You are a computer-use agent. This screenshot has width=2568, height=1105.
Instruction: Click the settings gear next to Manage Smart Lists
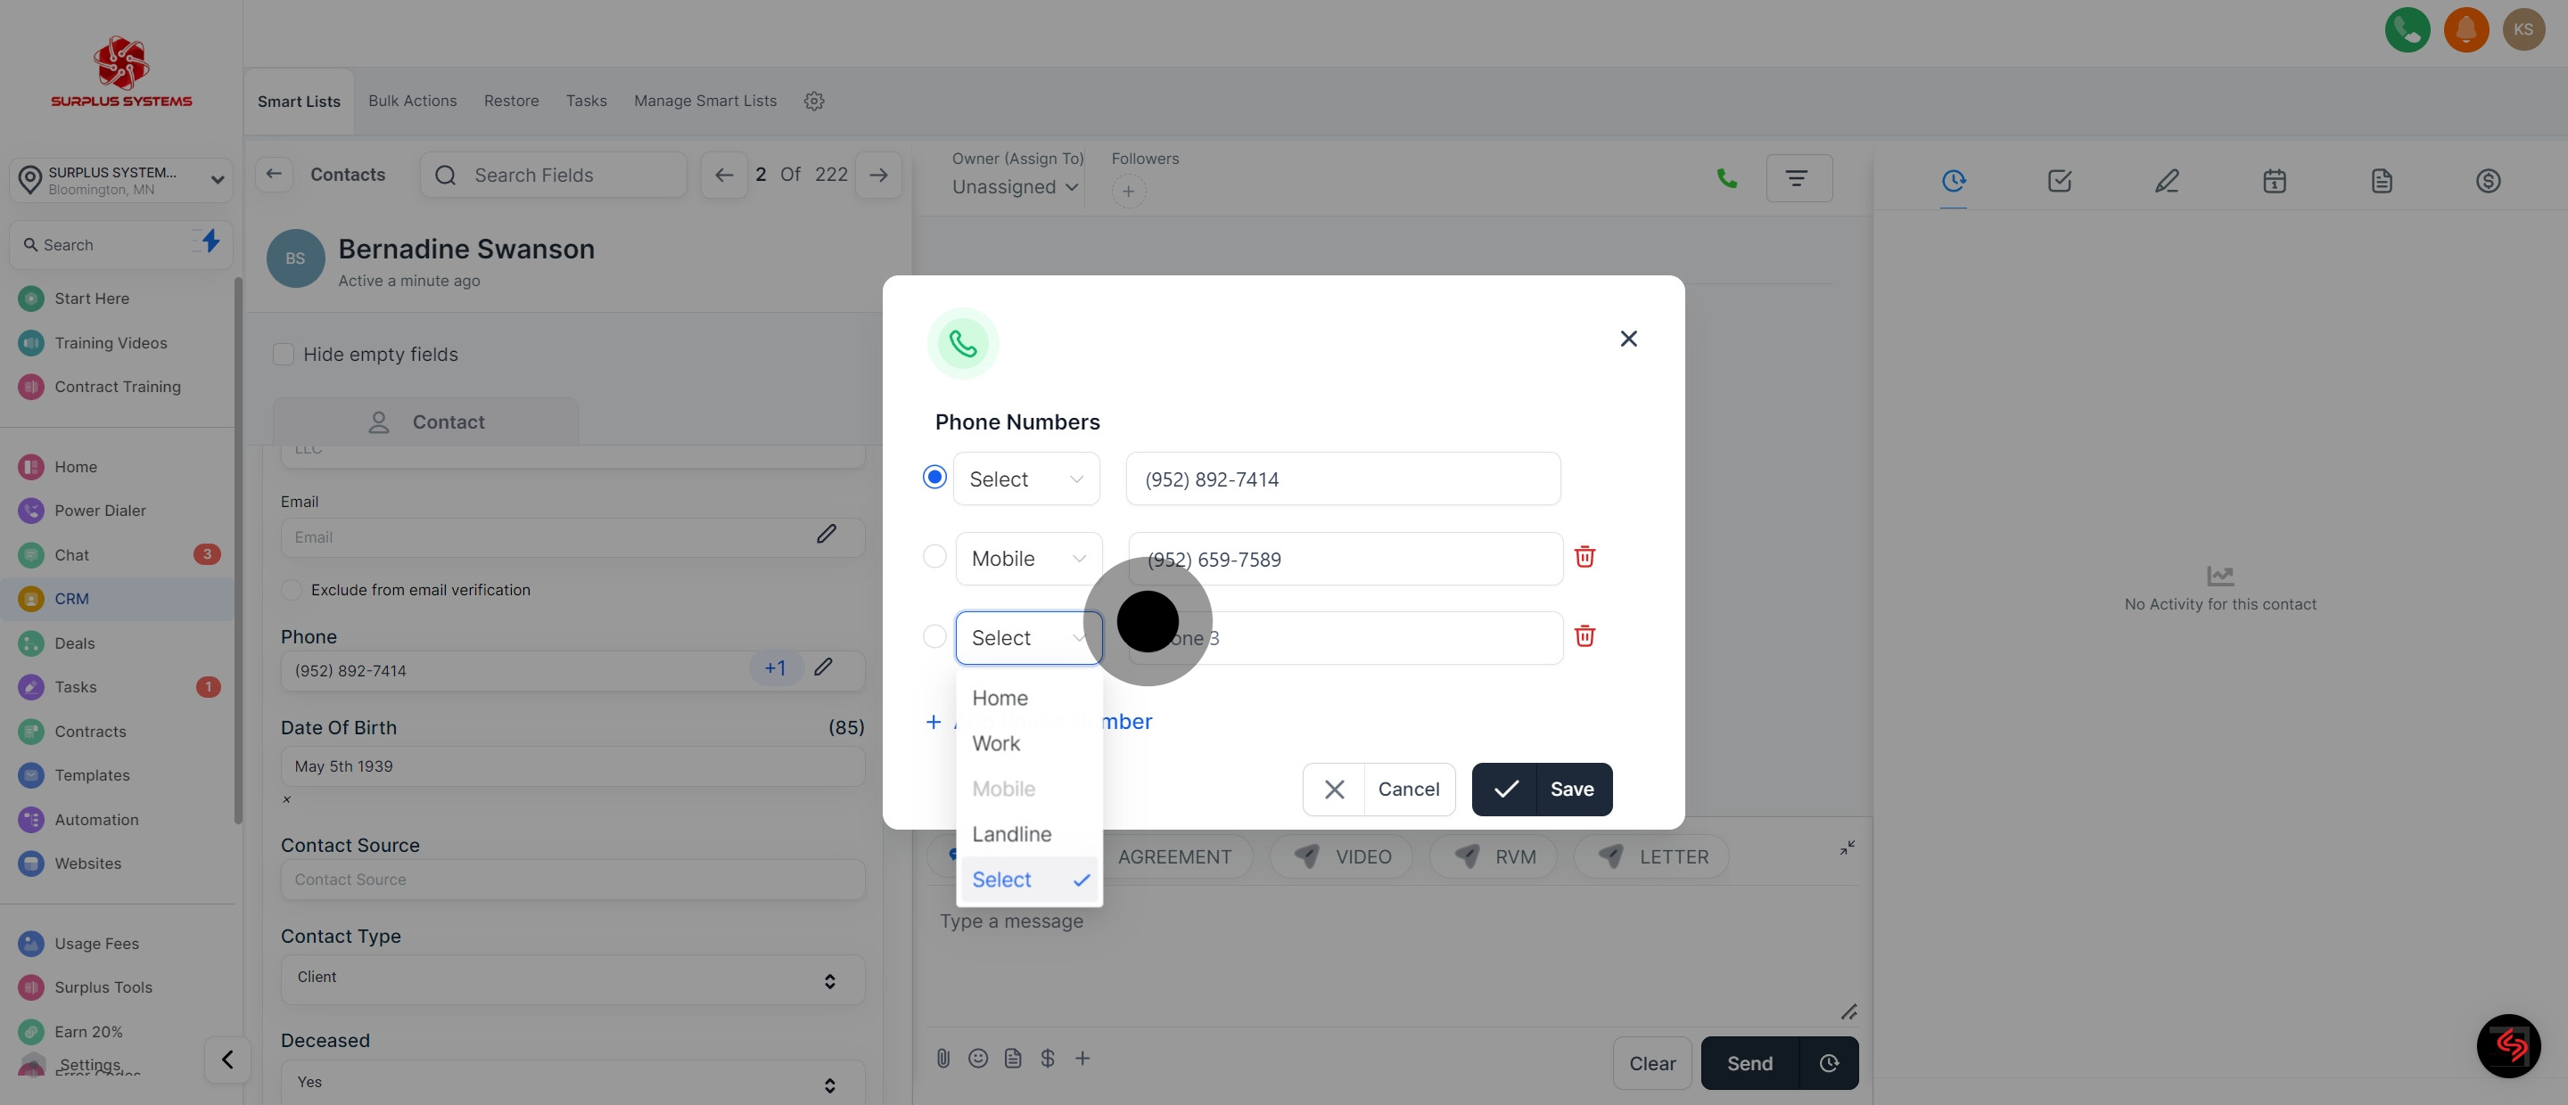click(813, 102)
